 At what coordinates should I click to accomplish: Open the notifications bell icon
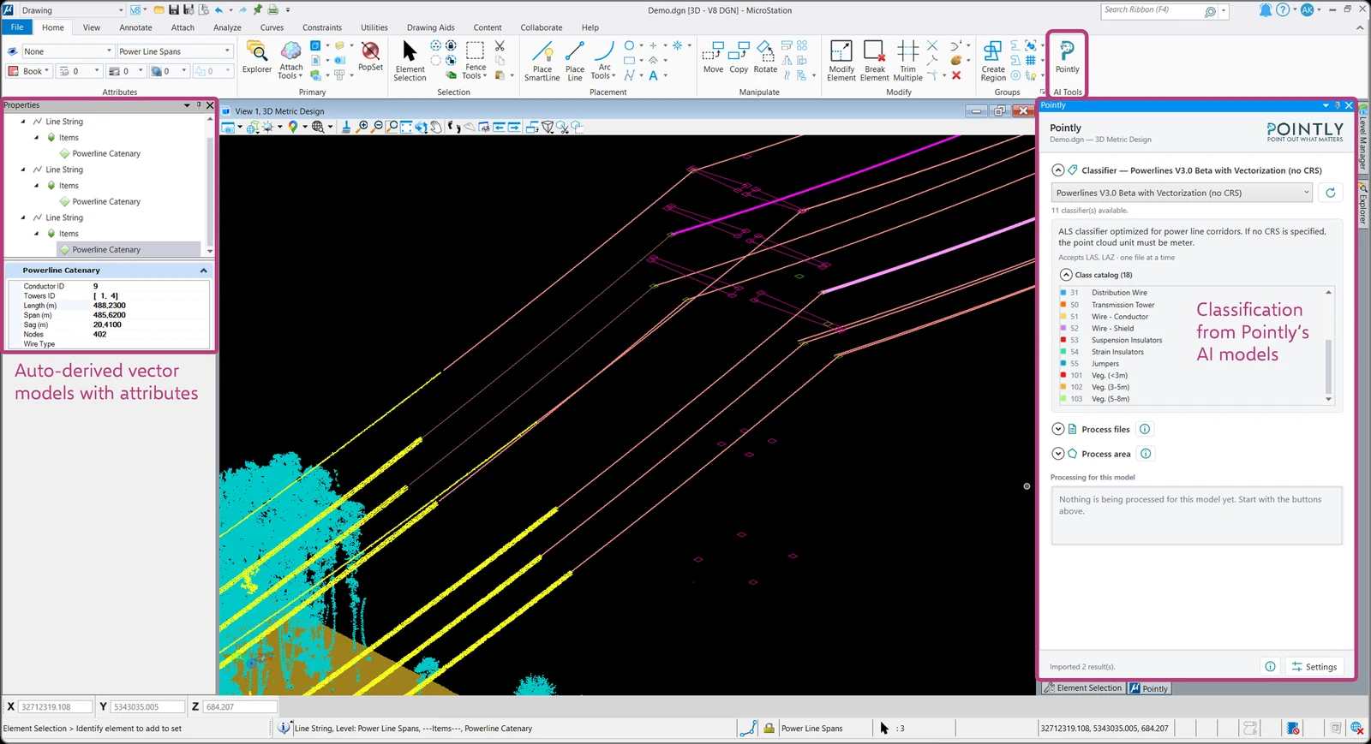point(1265,10)
